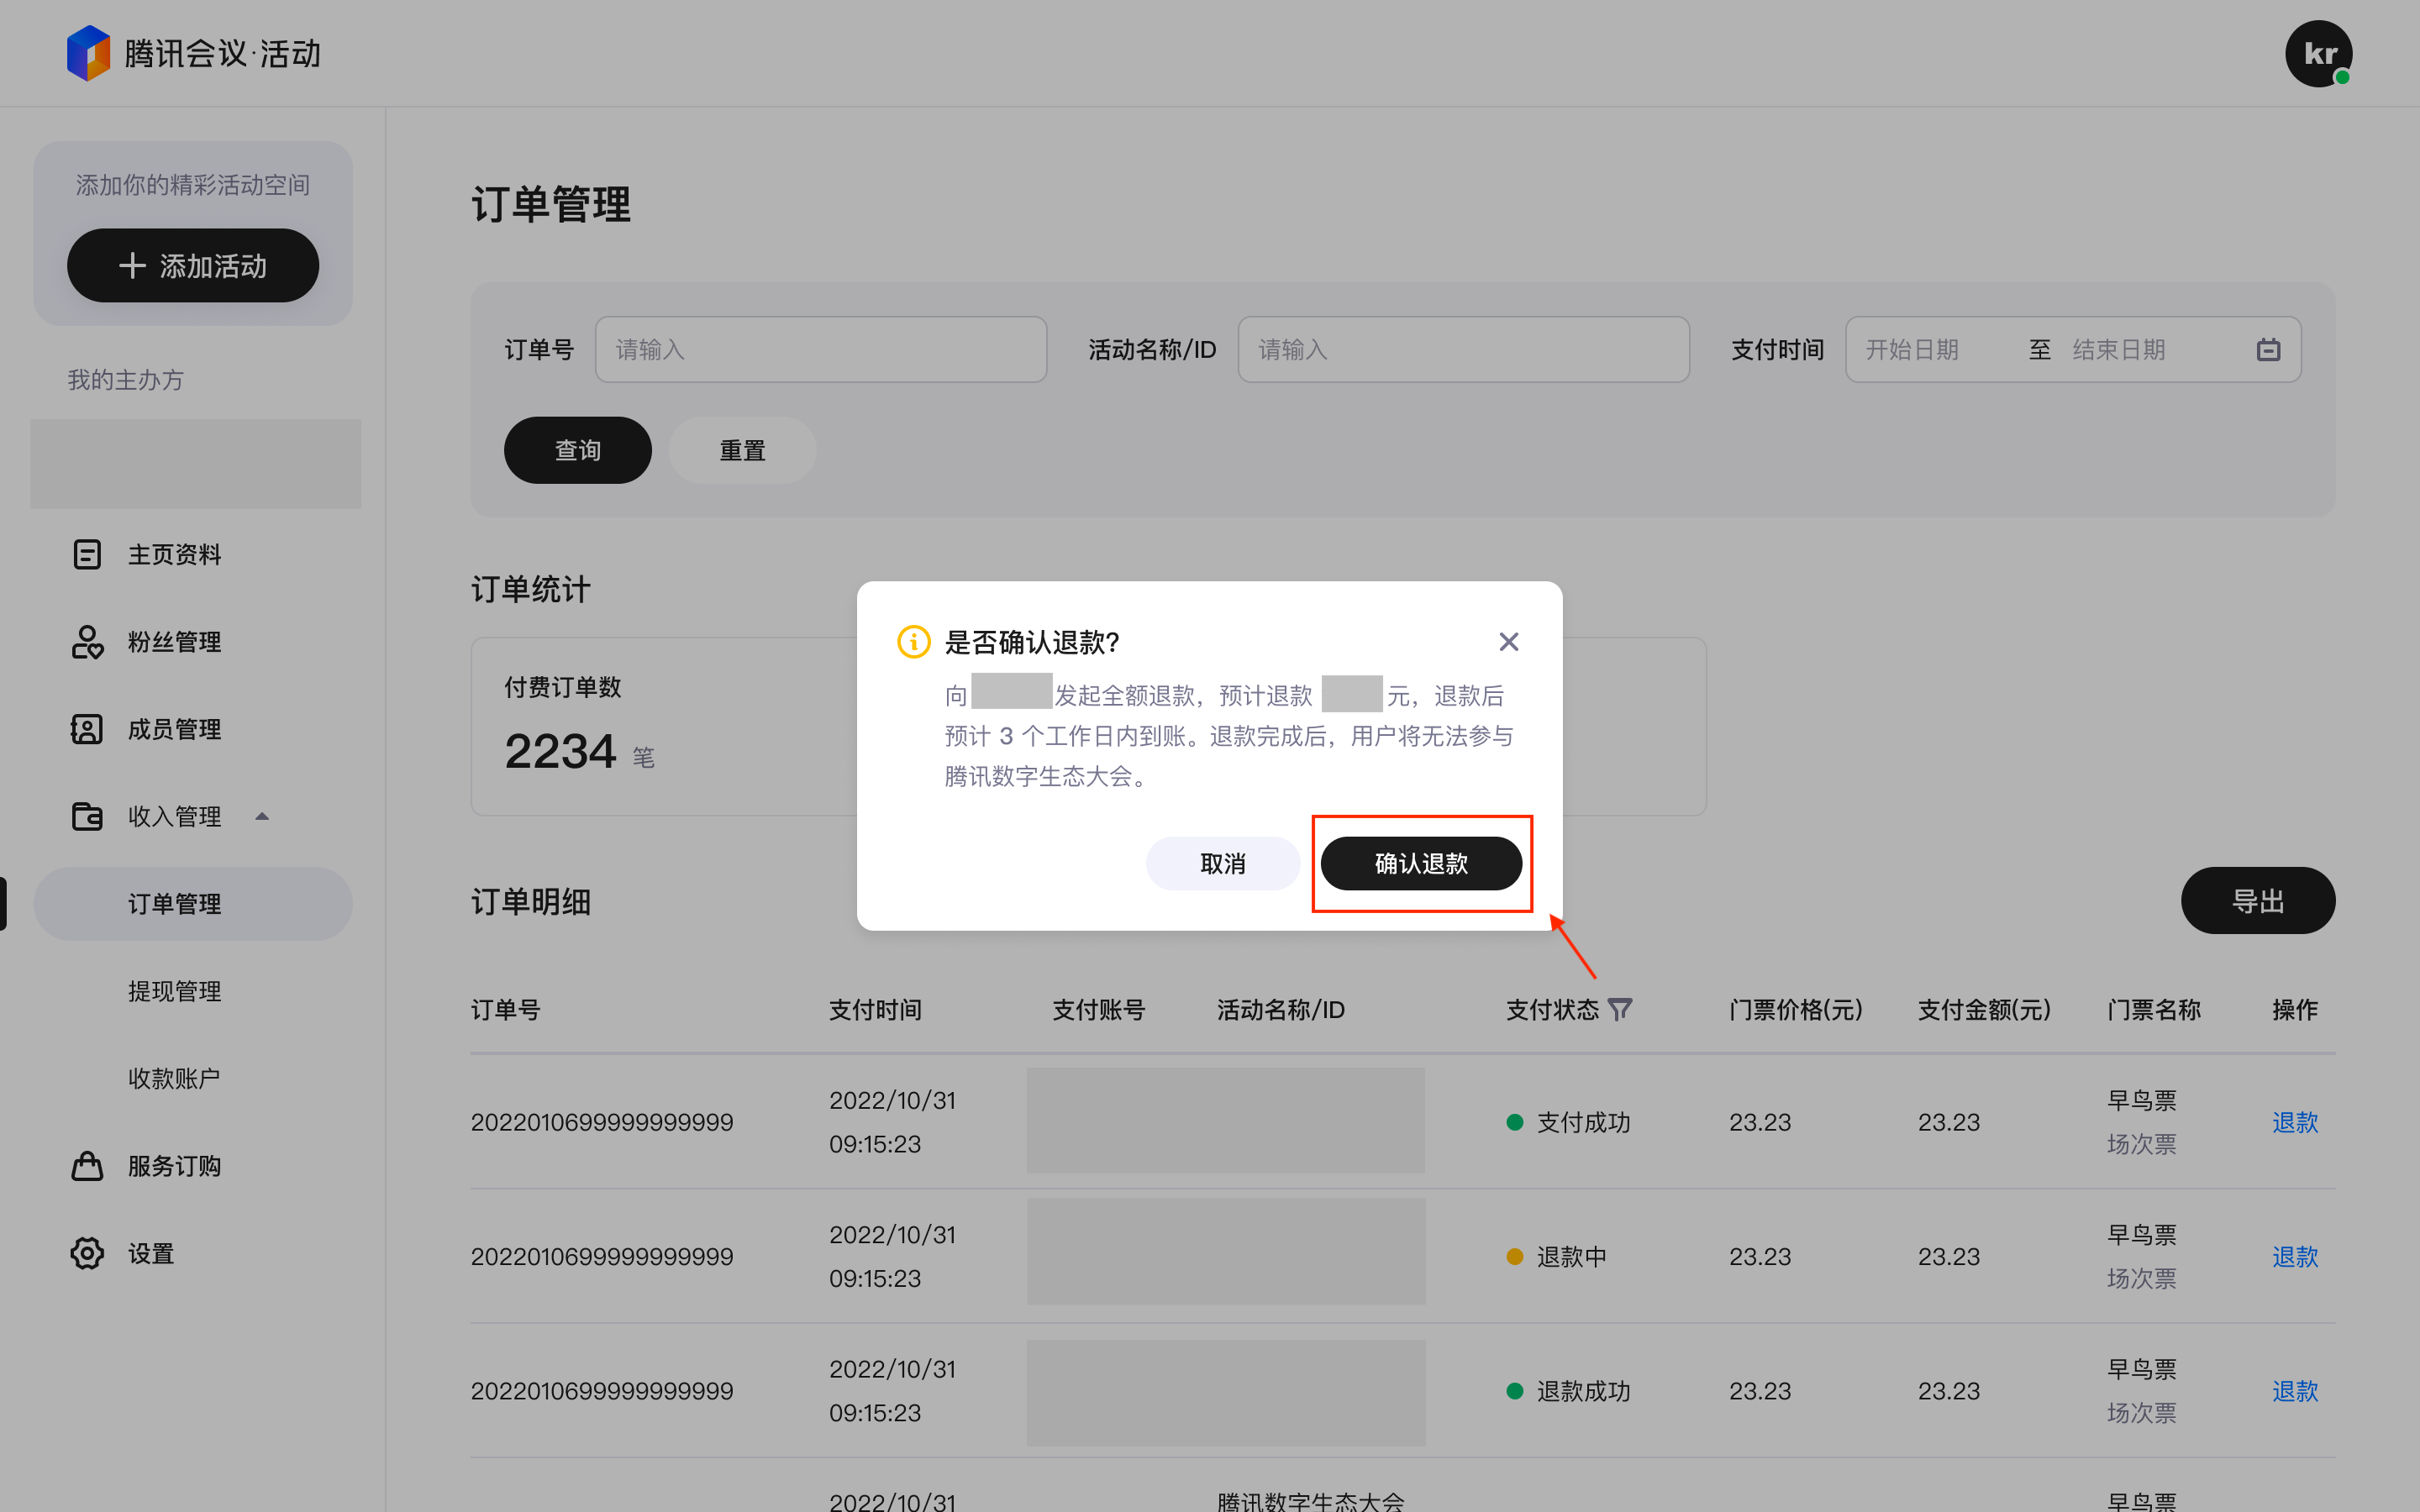2420x1512 pixels.
Task: Click the 导出 export button
Action: (x=2258, y=900)
